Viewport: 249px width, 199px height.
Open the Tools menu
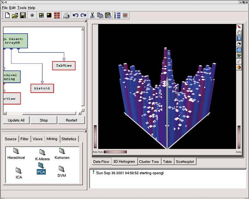22,8
